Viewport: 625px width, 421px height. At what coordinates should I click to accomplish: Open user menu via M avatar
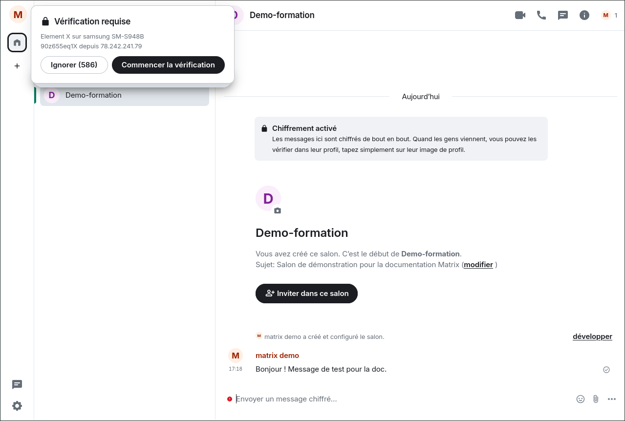point(18,15)
